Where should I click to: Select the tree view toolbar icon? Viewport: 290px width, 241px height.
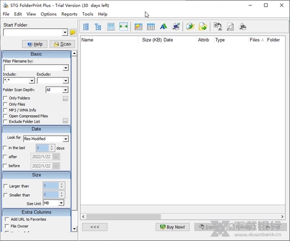tap(98, 27)
